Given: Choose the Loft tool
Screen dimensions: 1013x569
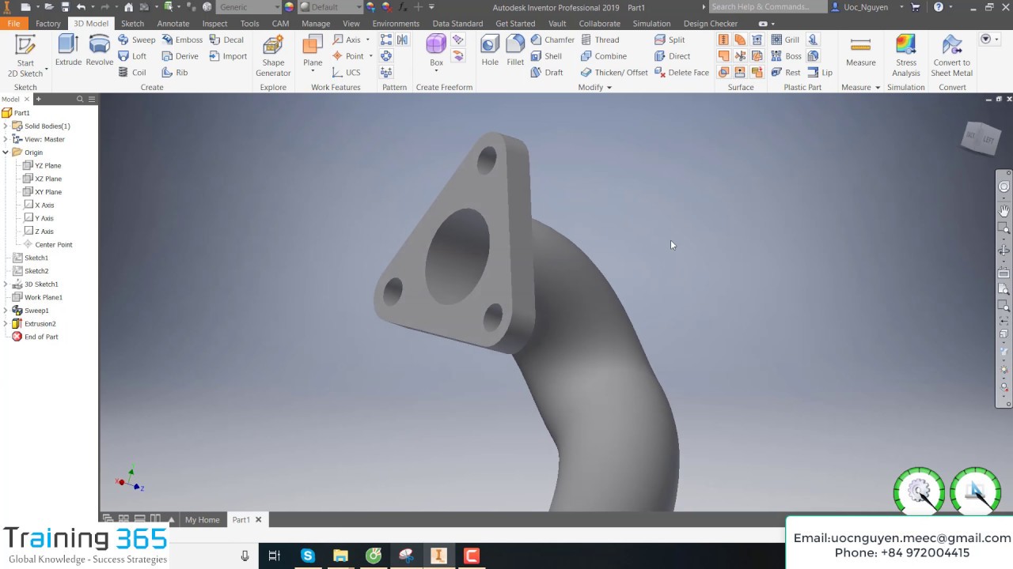Looking at the screenshot, I should coord(132,56).
